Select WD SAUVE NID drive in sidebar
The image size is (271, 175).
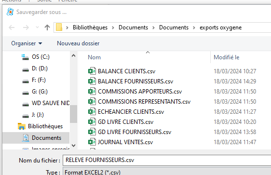pyautogui.click(x=51, y=103)
